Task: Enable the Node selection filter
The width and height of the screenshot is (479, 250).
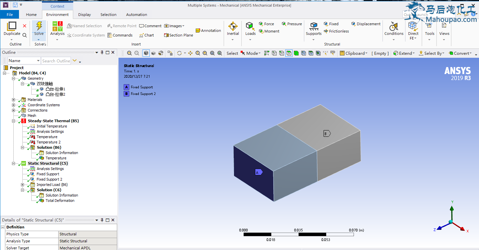Action: point(304,53)
